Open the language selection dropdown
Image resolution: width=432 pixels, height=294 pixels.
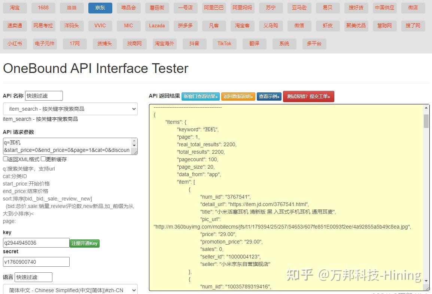70,290
